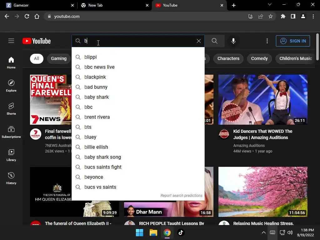The image size is (320, 240).
Task: Open the Windows Start menu
Action: pos(140,232)
